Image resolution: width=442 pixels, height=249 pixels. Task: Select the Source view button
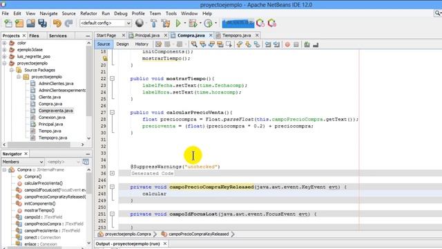click(x=104, y=44)
